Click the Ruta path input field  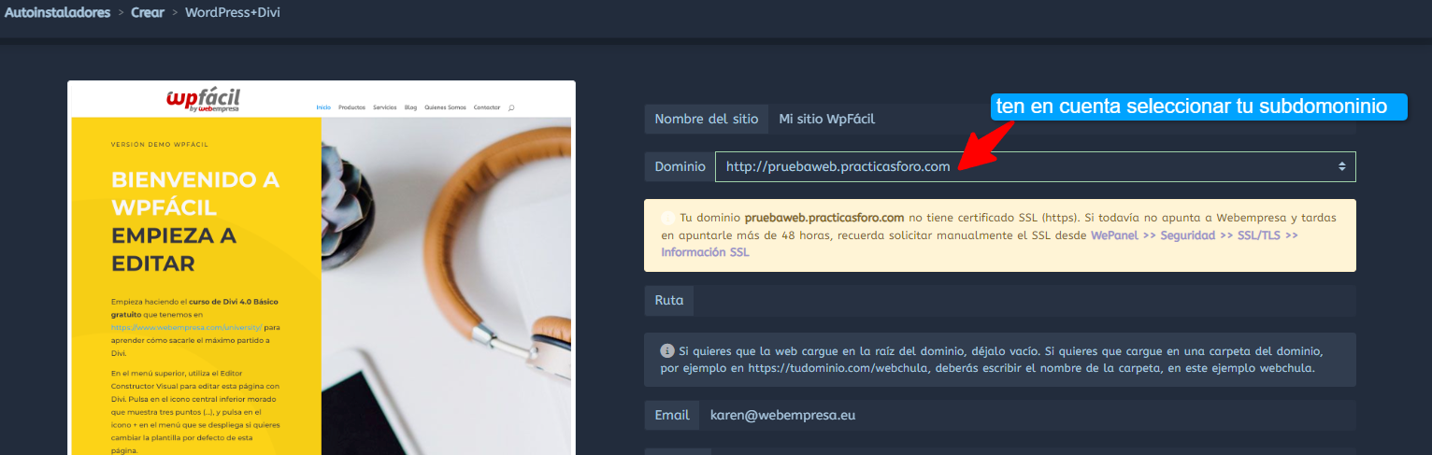(x=1024, y=301)
